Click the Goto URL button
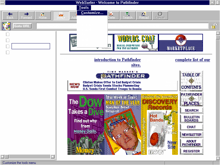Screen dimensions: 220x165 coord(23,26)
